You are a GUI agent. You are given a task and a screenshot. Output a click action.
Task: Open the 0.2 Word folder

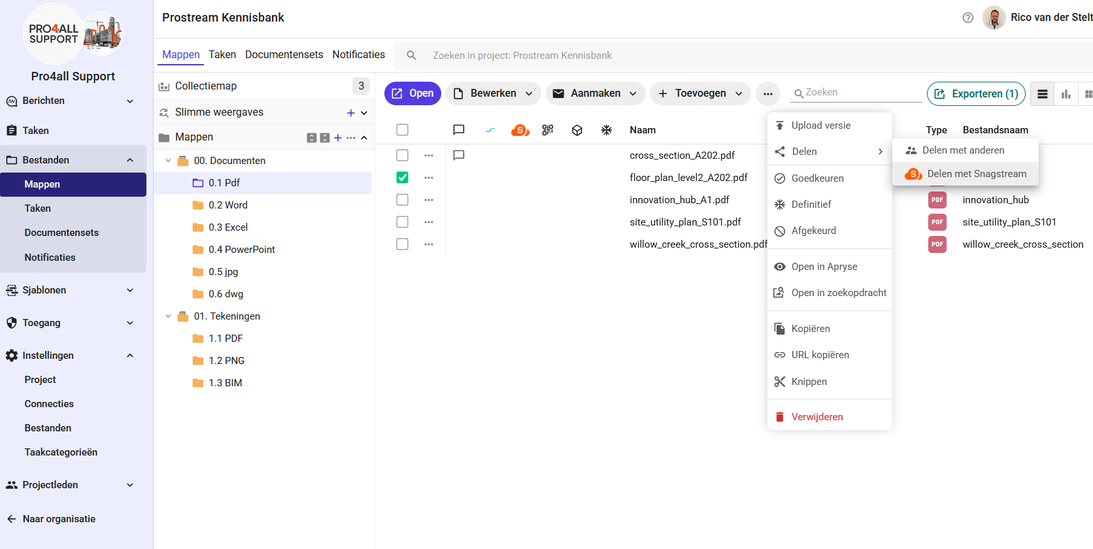228,205
